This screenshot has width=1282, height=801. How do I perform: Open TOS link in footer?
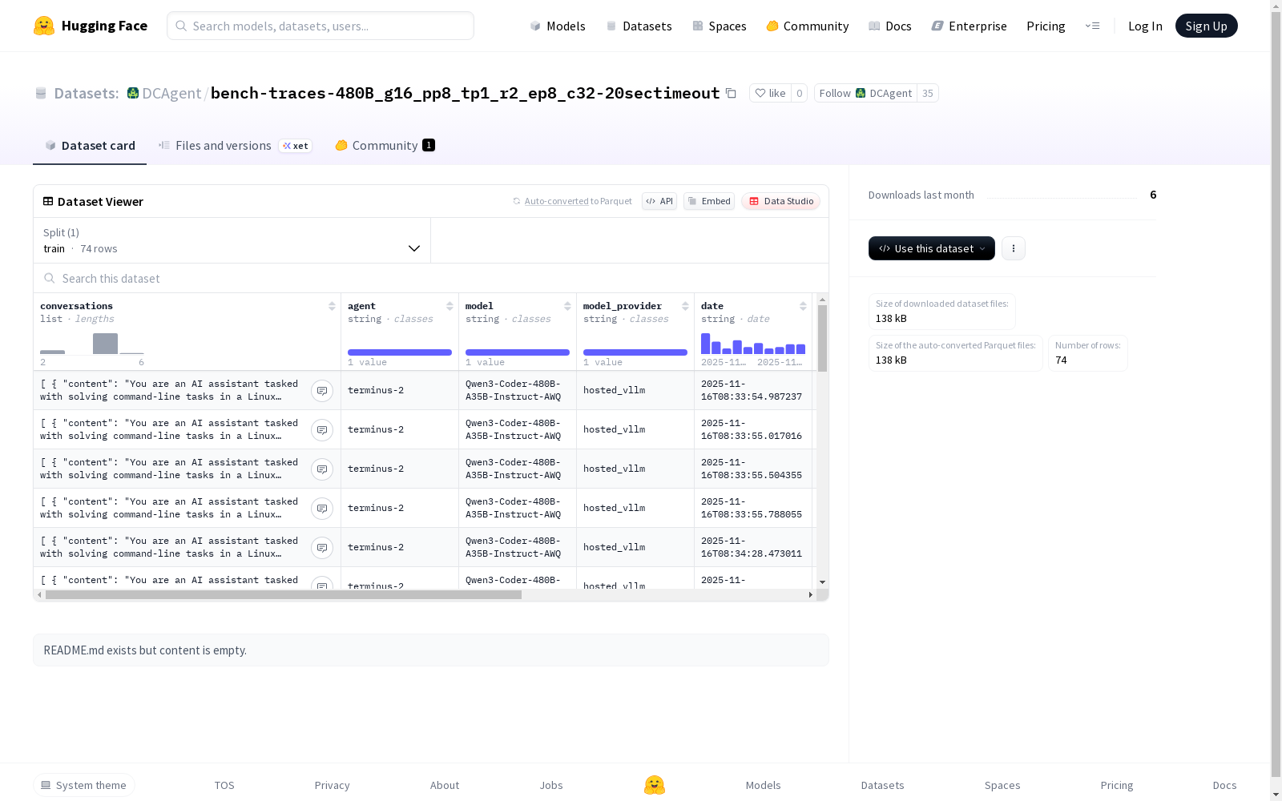pos(224,785)
